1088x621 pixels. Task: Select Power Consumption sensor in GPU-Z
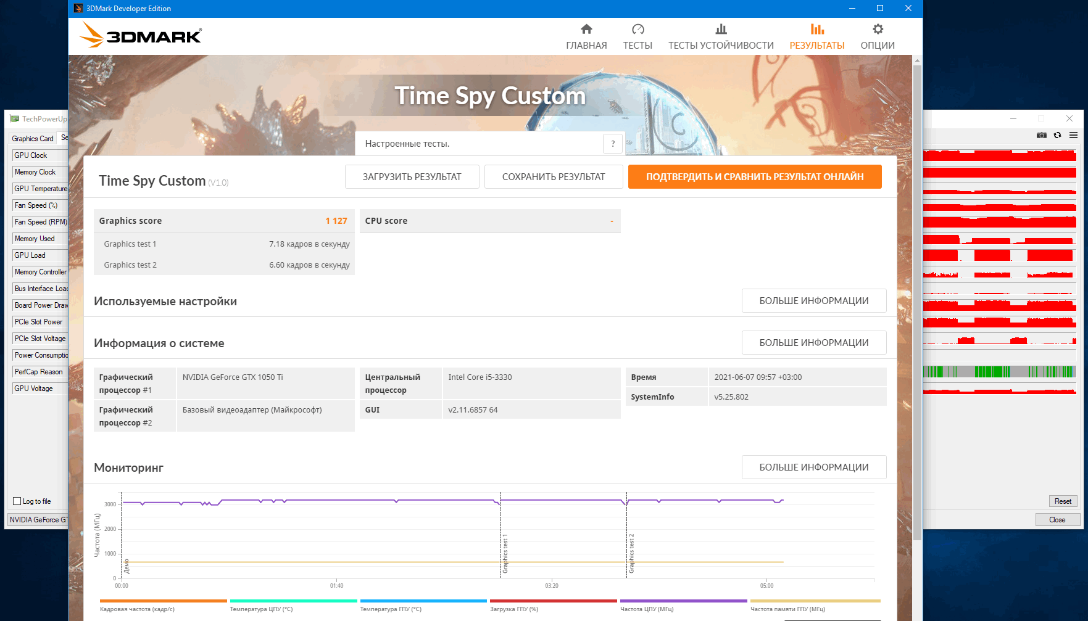(39, 355)
